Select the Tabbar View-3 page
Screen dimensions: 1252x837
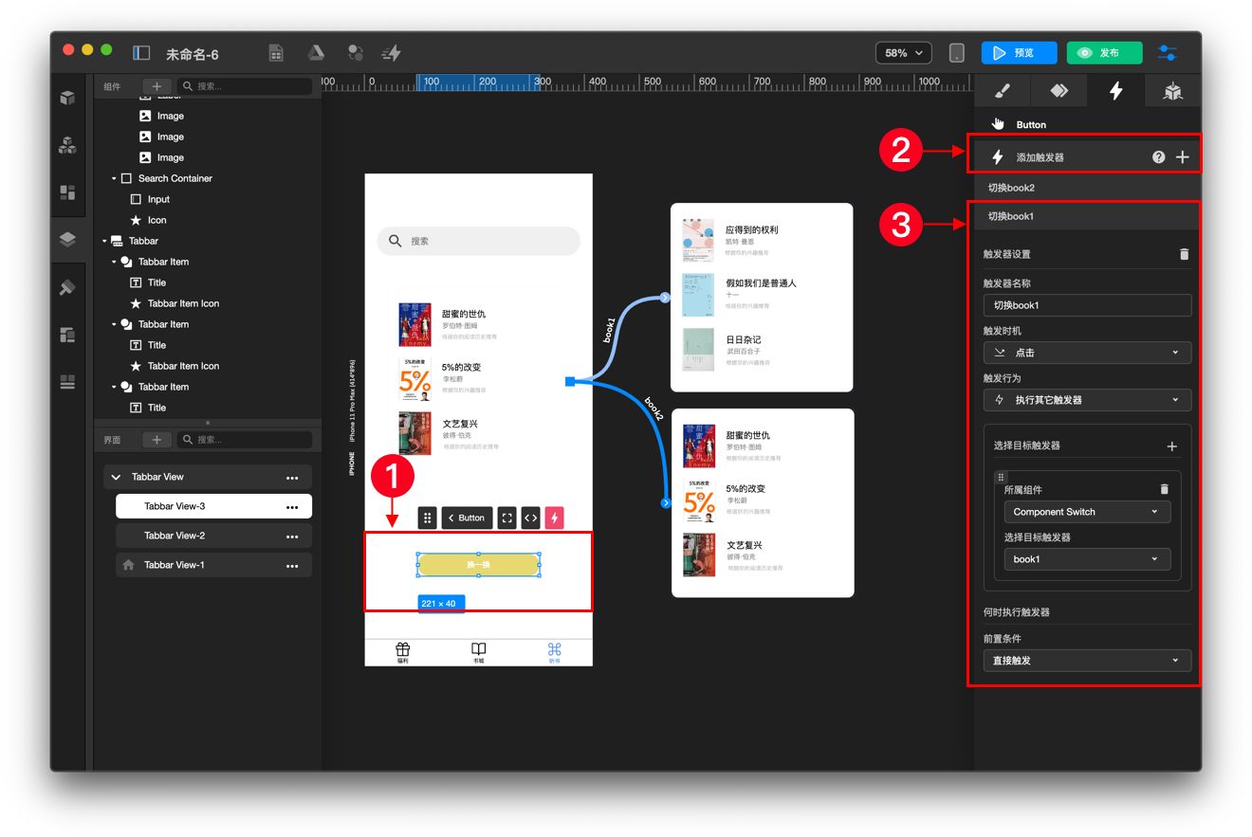pyautogui.click(x=213, y=506)
